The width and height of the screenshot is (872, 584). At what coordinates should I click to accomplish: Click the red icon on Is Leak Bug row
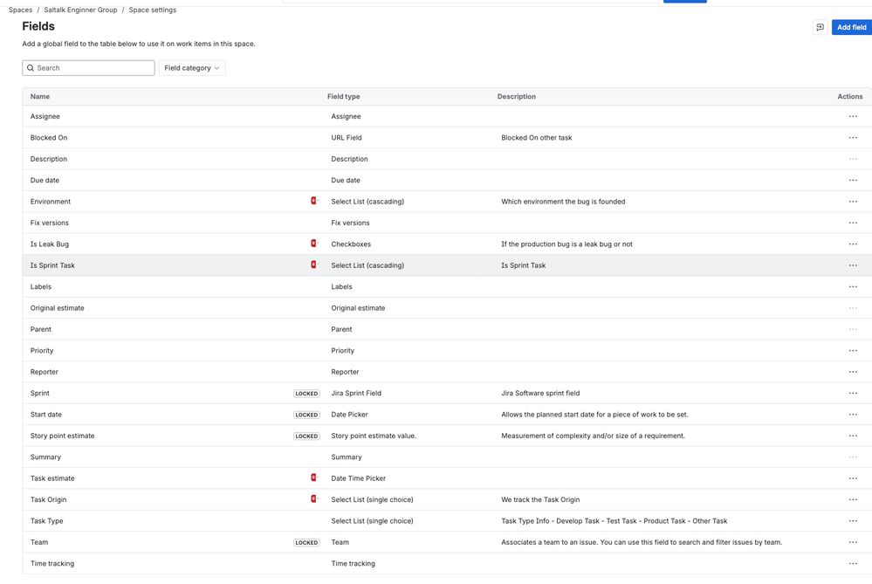[314, 243]
